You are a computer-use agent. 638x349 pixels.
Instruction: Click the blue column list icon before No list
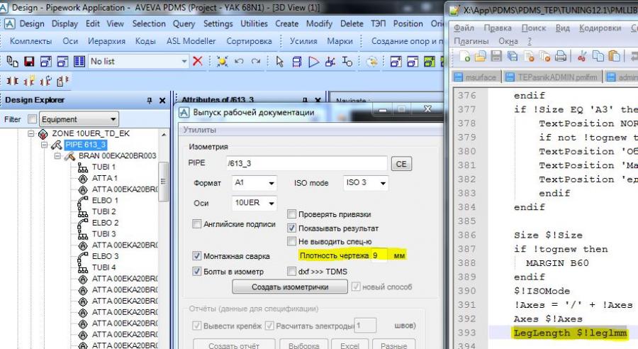tap(79, 62)
